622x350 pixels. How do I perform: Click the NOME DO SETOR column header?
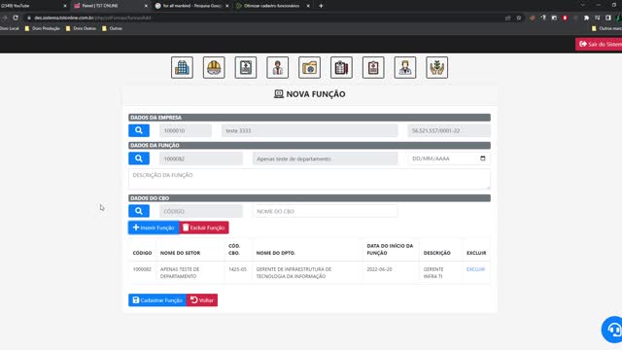point(180,253)
